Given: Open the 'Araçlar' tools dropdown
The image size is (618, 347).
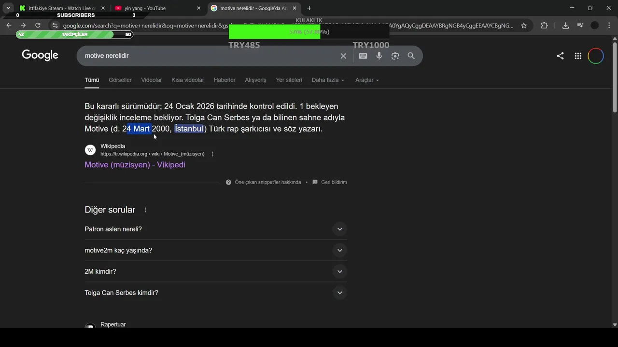Looking at the screenshot, I should 367,80.
